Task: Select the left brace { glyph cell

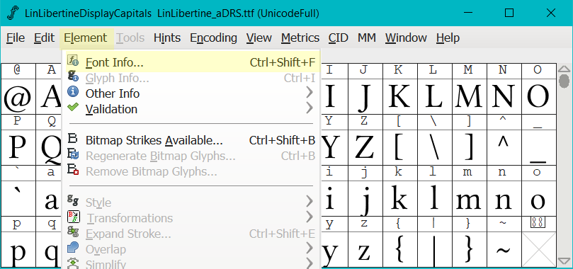Action: (x=400, y=249)
